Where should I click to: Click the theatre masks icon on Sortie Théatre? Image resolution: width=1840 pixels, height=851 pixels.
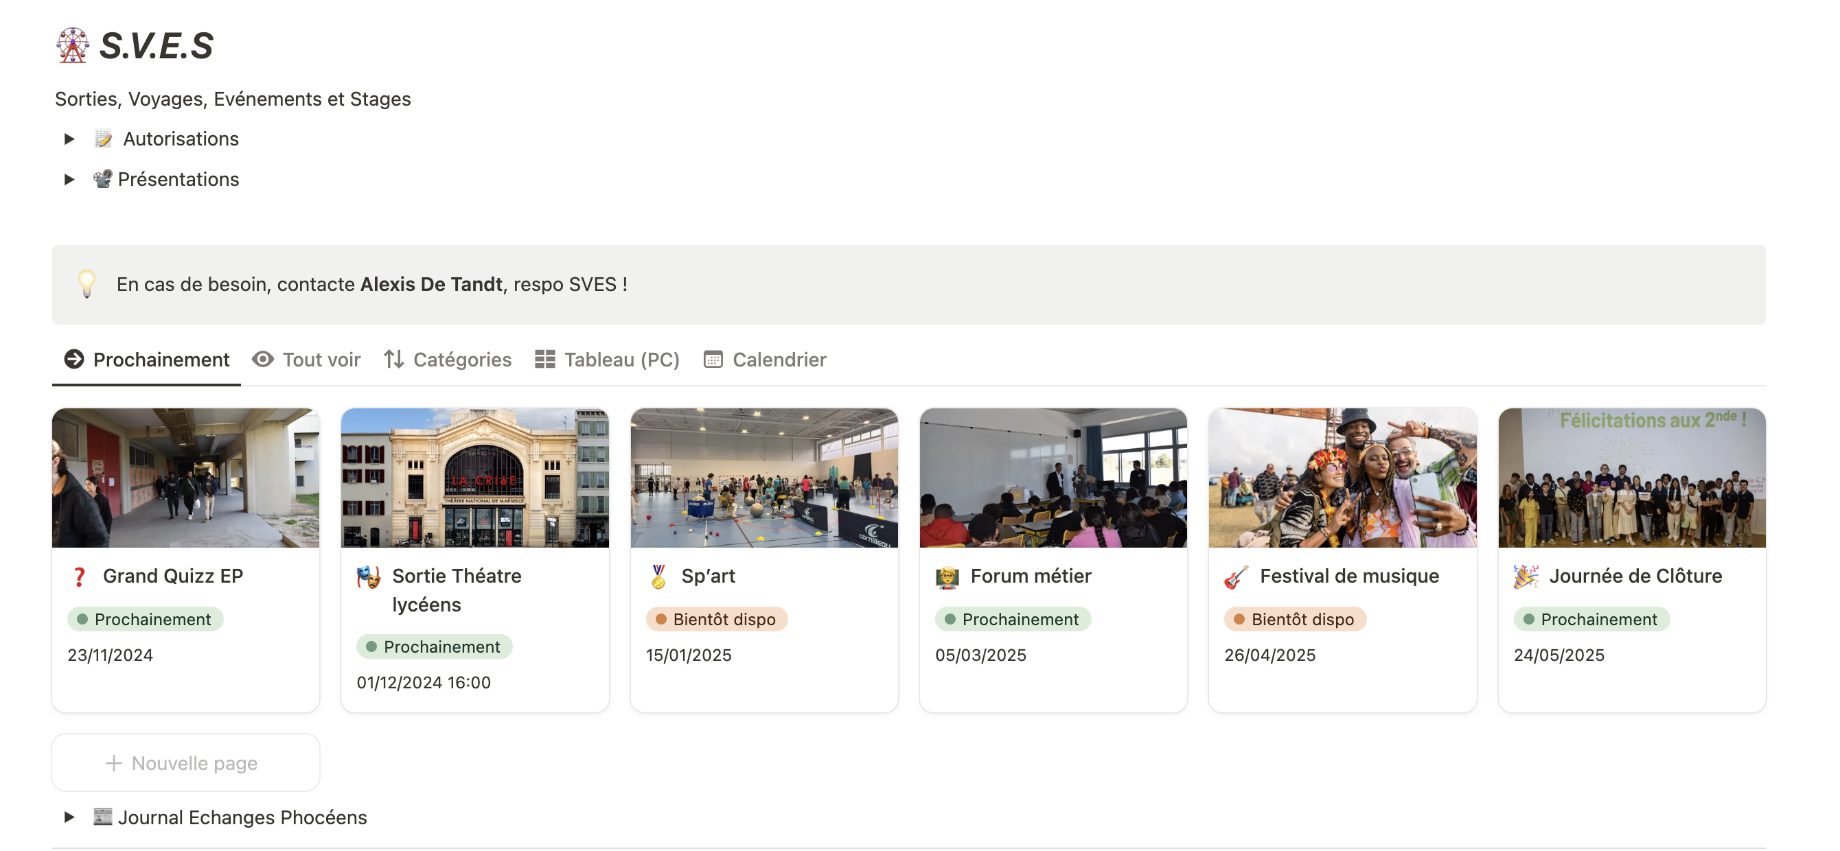click(x=369, y=576)
